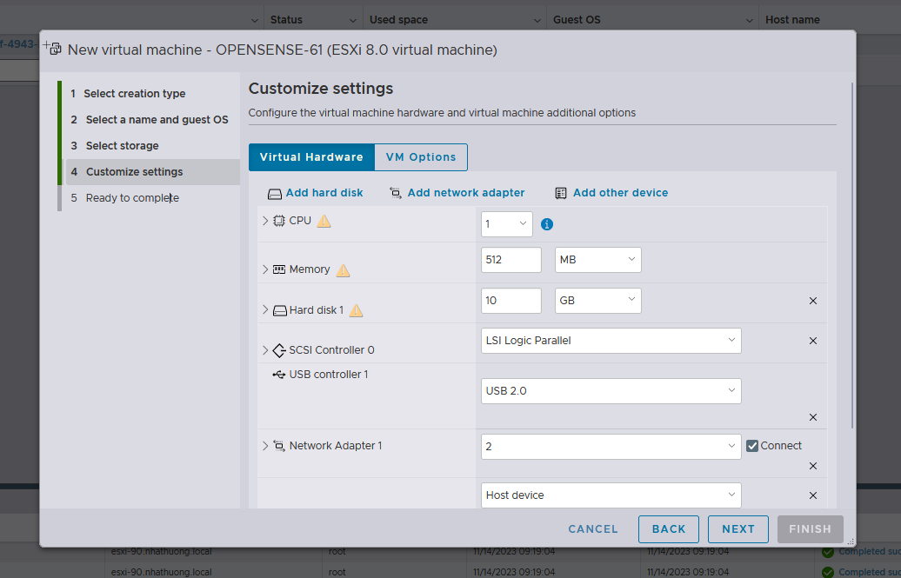
Task: Click the Memory warning triangle icon
Action: 343,270
